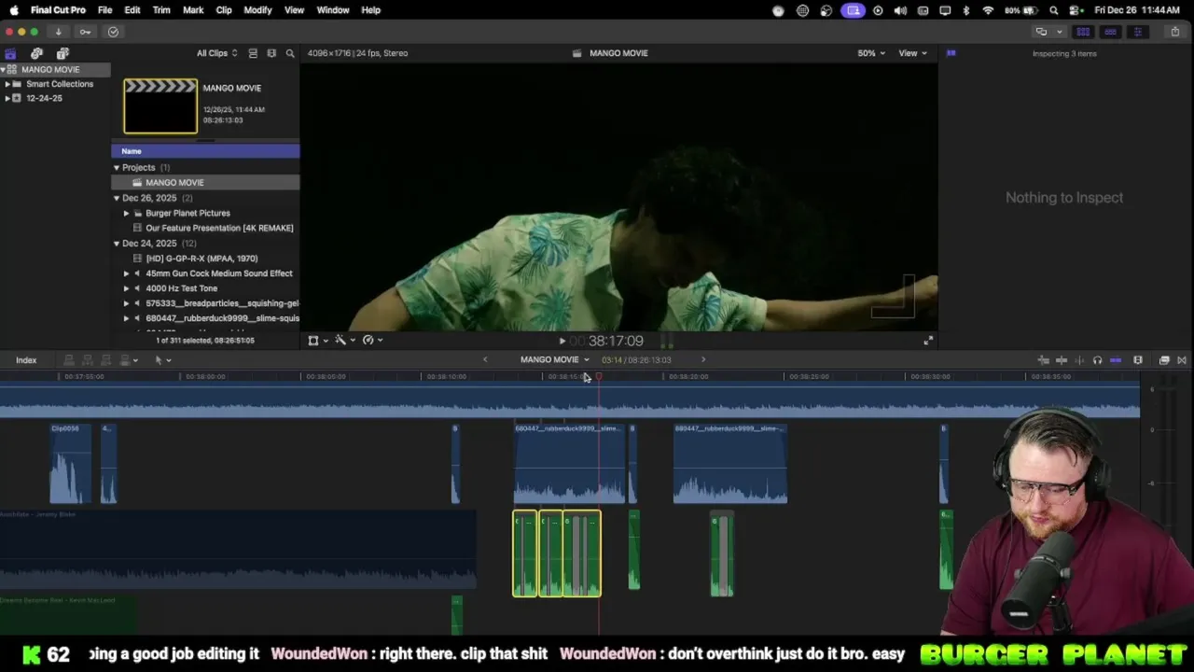This screenshot has width=1194, height=672.
Task: Expand the Burger Planet Pictures clip
Action: click(x=127, y=213)
